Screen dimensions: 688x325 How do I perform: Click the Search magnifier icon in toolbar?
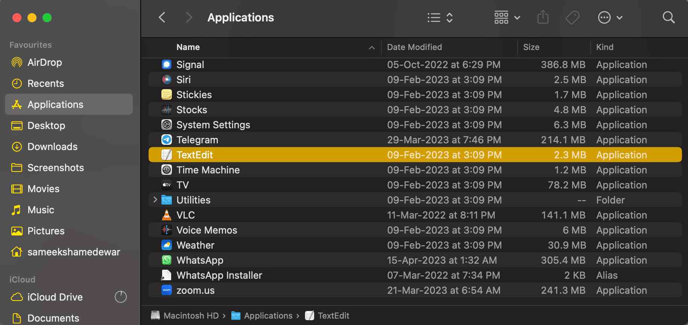pos(668,17)
